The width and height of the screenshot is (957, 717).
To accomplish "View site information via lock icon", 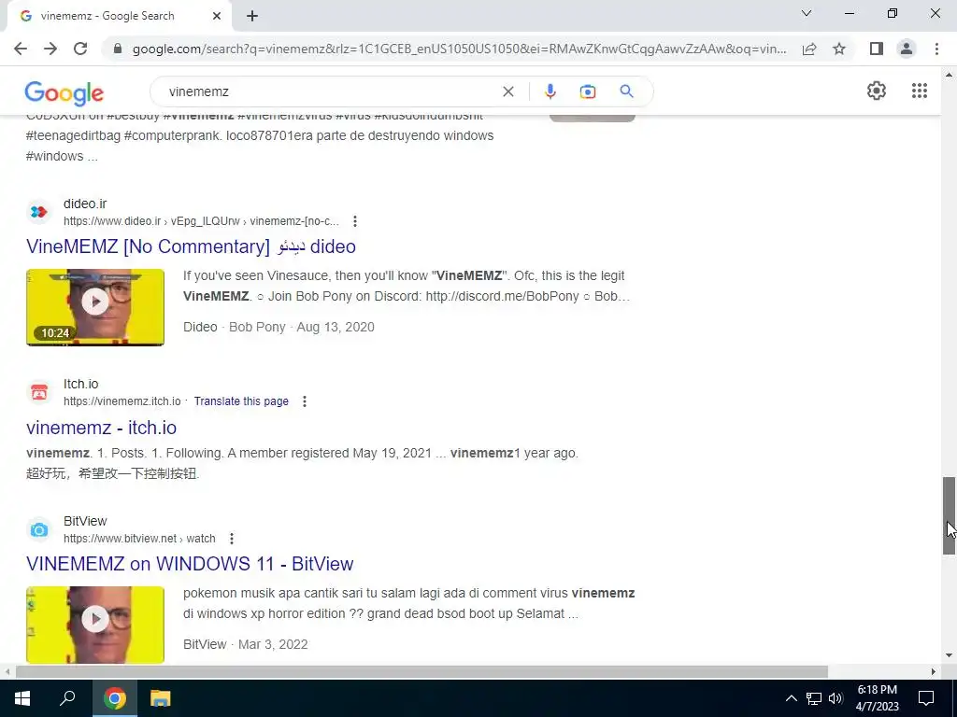I will click(x=118, y=49).
